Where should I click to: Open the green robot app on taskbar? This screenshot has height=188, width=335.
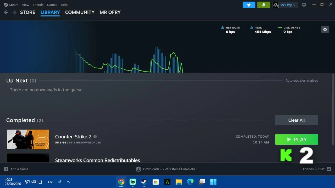click(133, 182)
